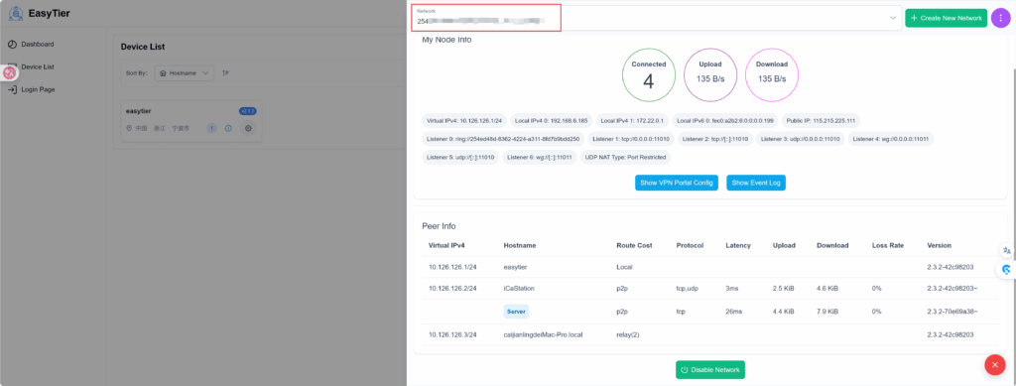Expand the Network selection dropdown arrow
Screen dimensions: 1016x386
(893, 18)
